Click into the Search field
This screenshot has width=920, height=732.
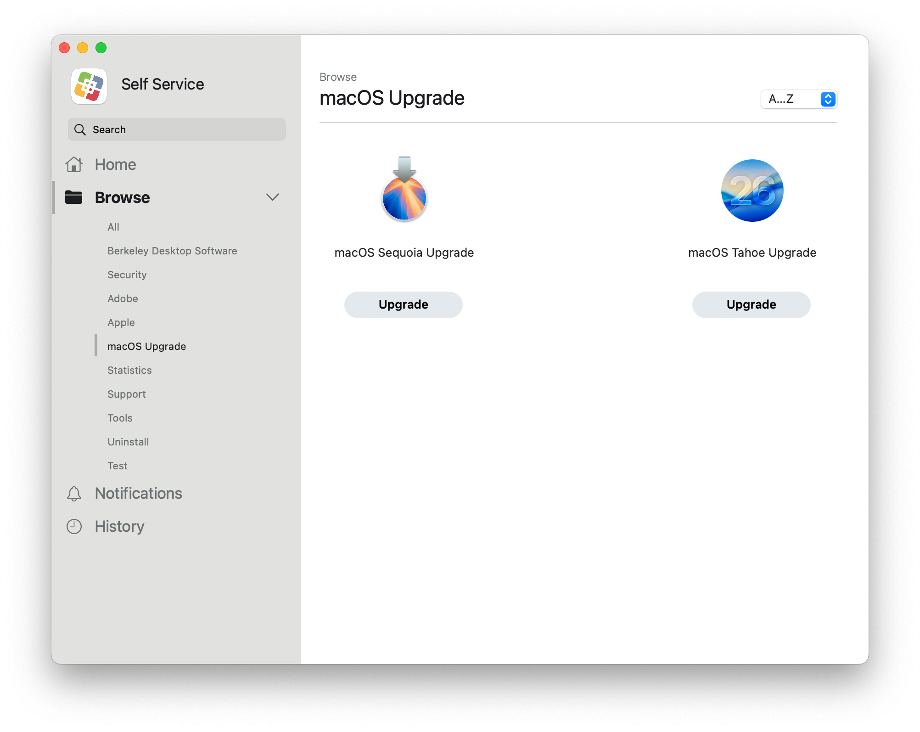click(177, 130)
